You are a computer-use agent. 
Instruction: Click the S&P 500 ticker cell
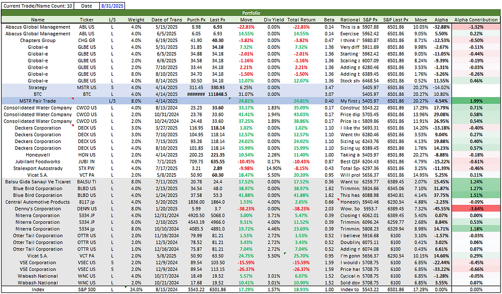(87, 289)
